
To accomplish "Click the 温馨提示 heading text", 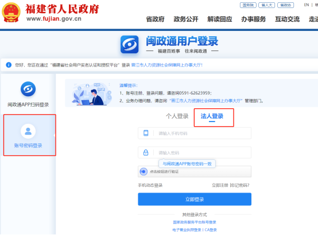I will (x=129, y=85).
